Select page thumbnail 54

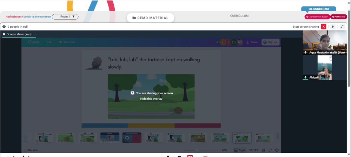132,138
